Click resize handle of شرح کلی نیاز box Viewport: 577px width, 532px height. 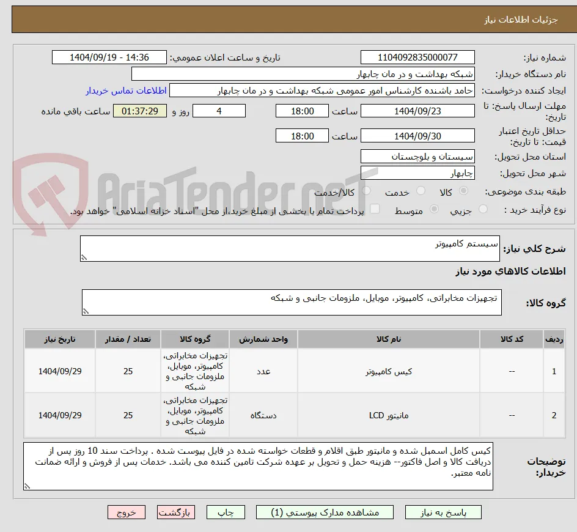84,257
